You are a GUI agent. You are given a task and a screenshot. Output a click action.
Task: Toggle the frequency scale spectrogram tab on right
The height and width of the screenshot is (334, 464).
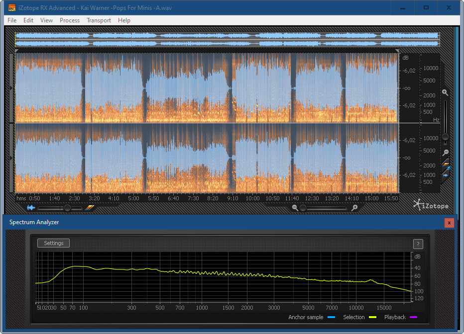446,165
